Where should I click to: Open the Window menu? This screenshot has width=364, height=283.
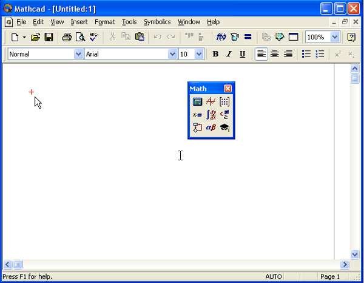(x=189, y=22)
